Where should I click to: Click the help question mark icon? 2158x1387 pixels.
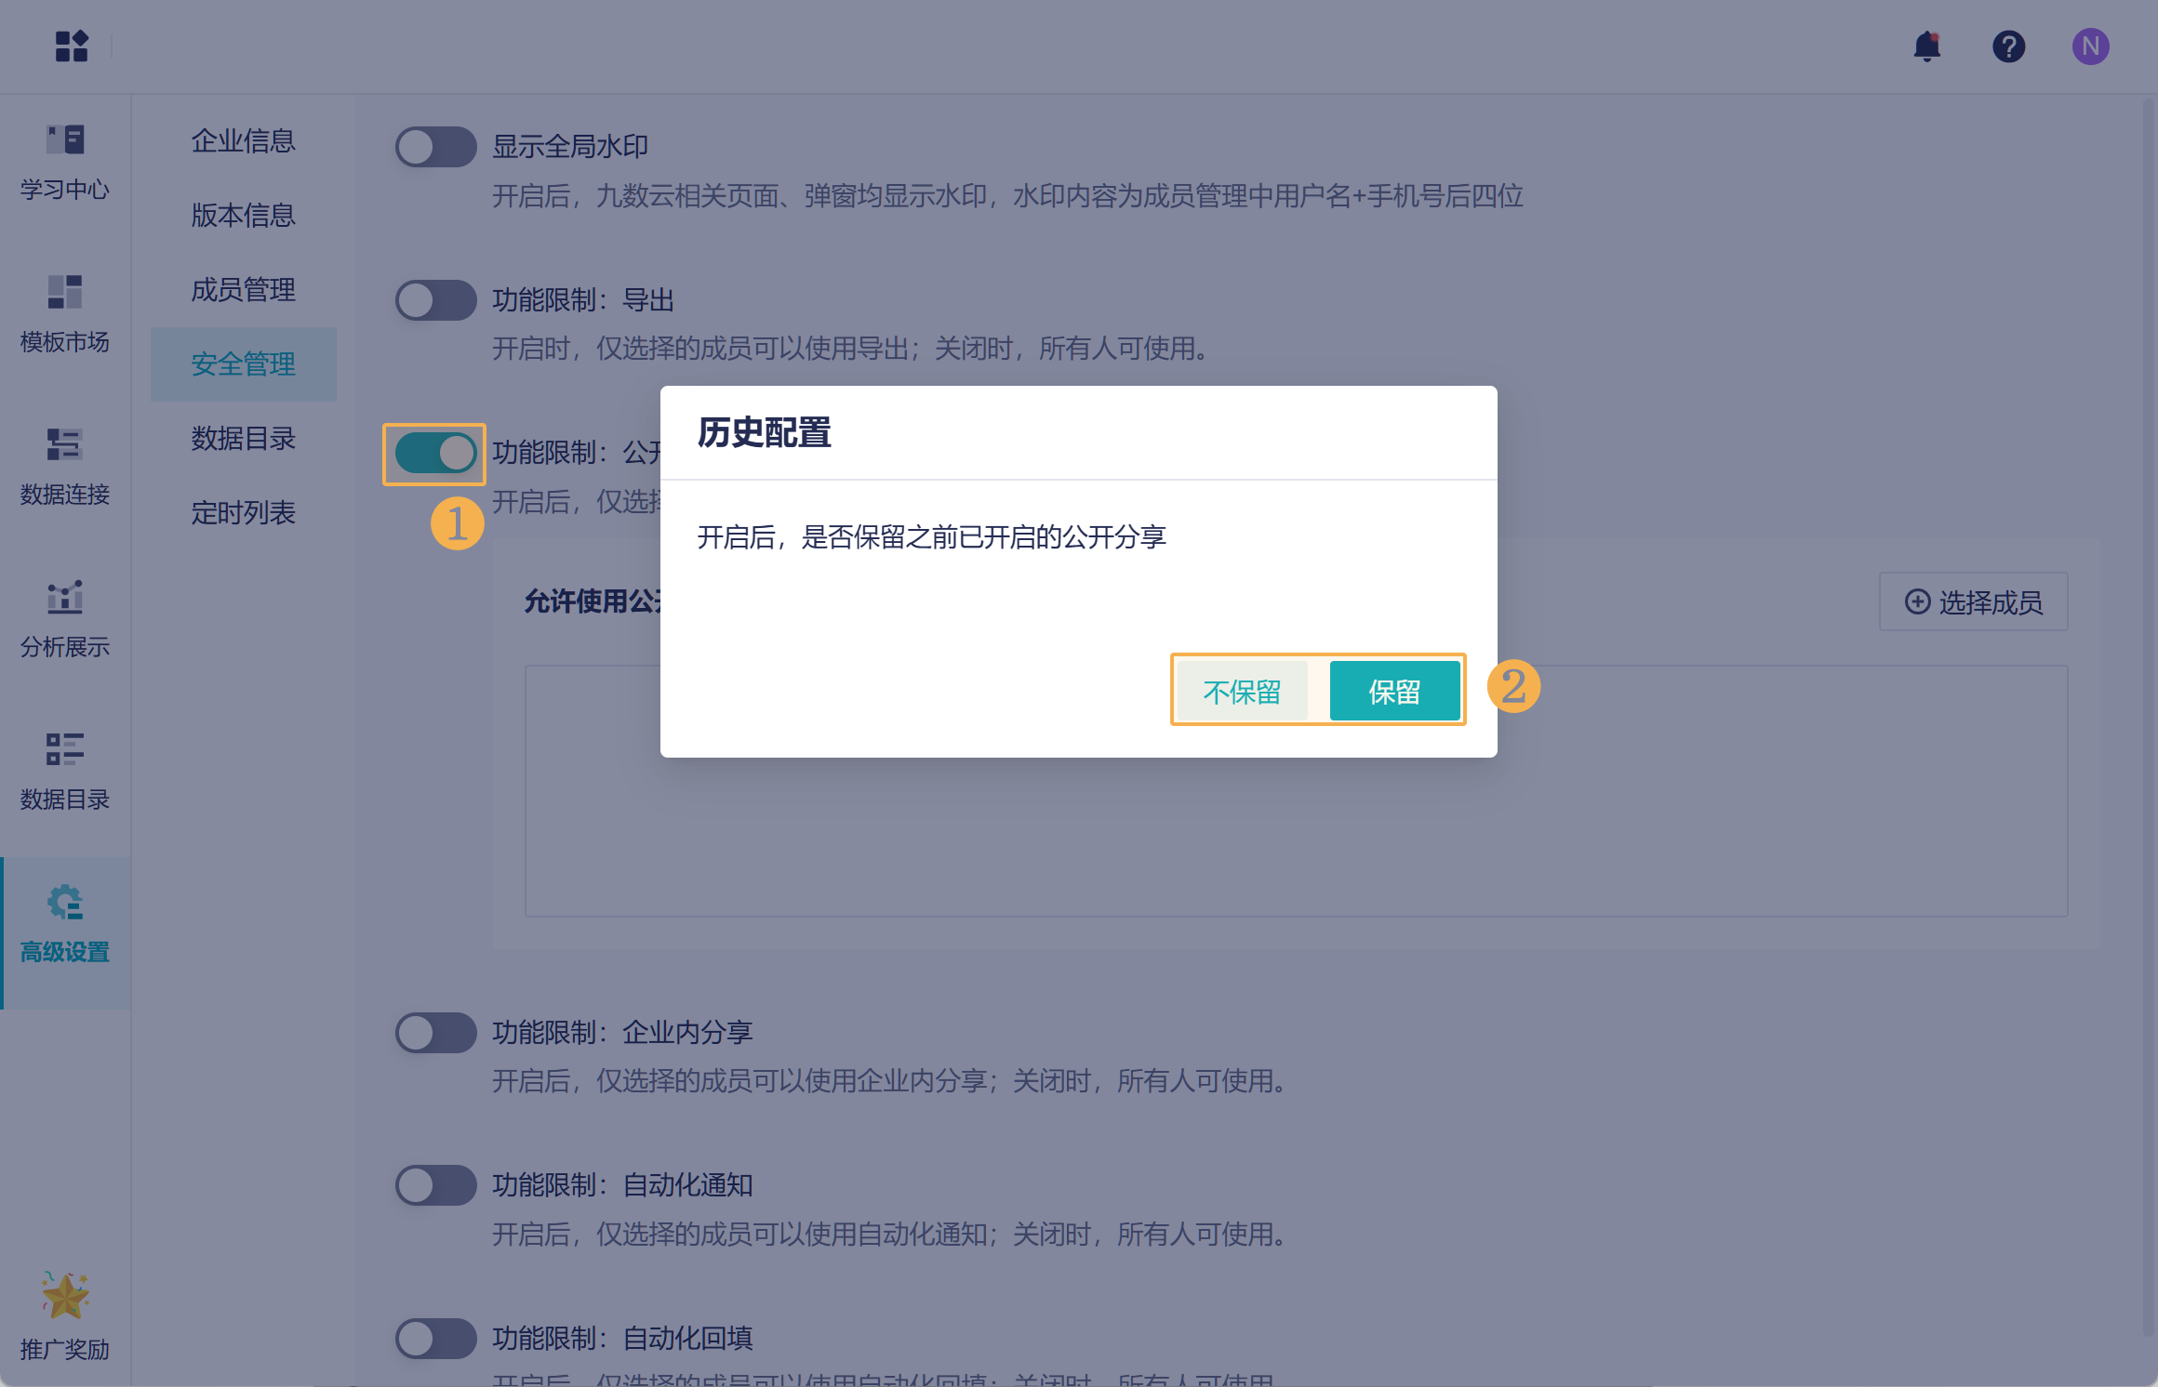2008,46
